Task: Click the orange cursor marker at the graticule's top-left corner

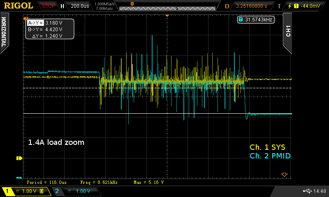Action: (25, 18)
